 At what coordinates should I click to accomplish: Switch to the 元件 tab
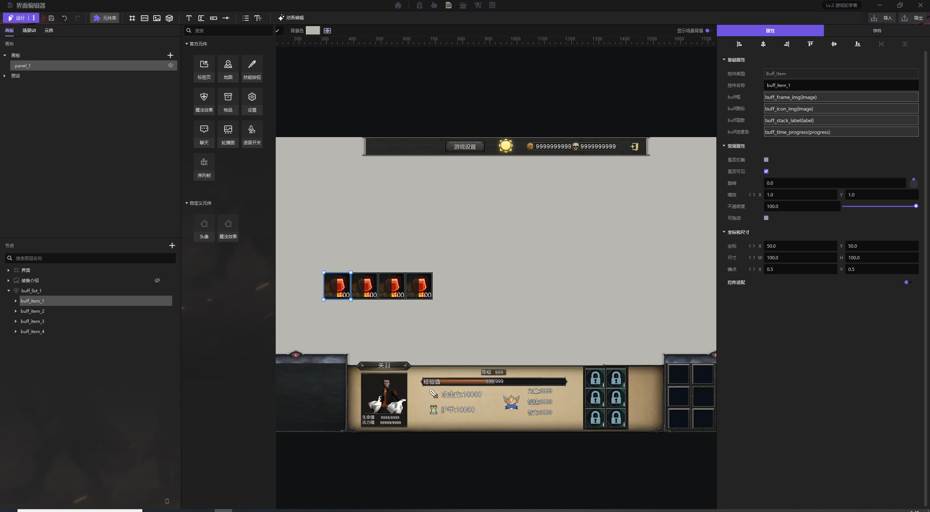[49, 31]
